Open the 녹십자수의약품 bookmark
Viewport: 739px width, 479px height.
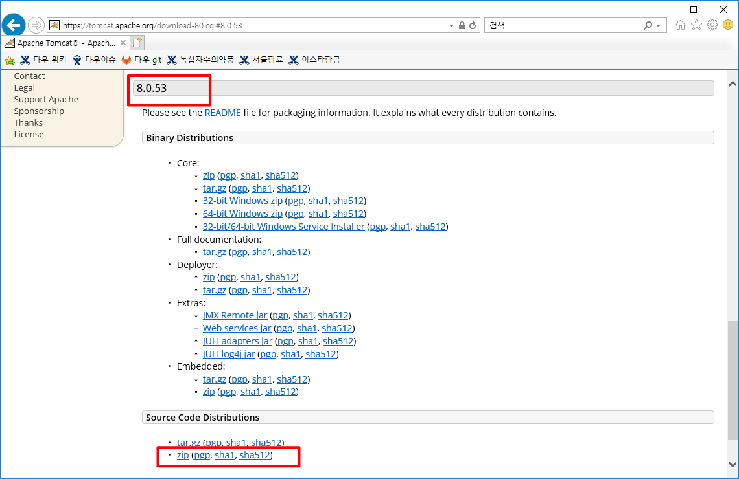coord(200,60)
